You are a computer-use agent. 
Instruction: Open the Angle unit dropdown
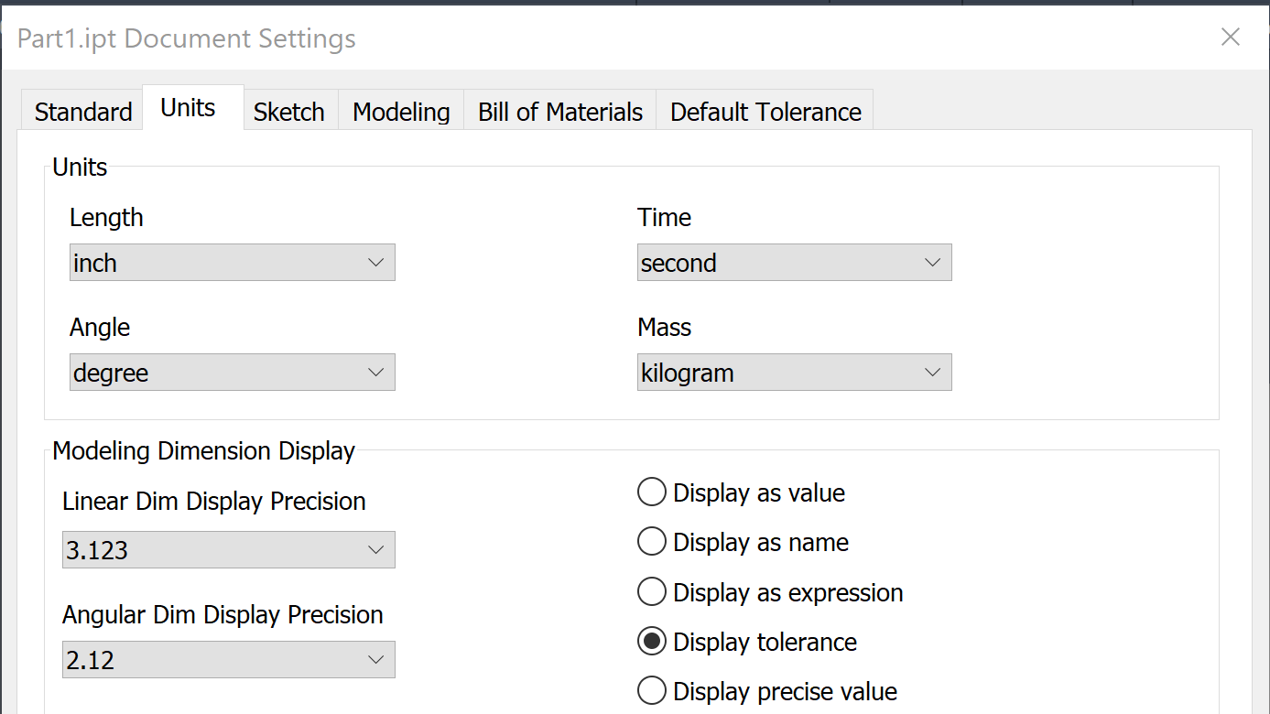(232, 373)
